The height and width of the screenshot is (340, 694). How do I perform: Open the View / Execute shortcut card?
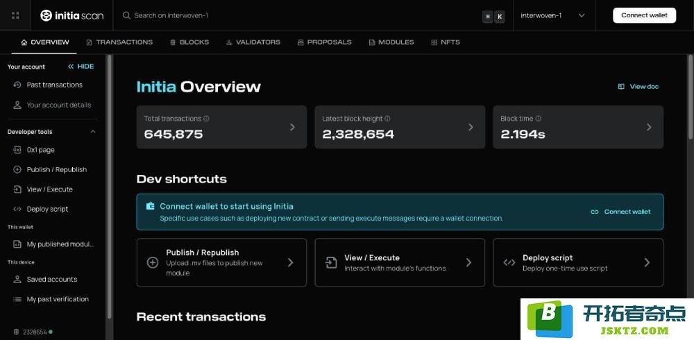point(400,262)
